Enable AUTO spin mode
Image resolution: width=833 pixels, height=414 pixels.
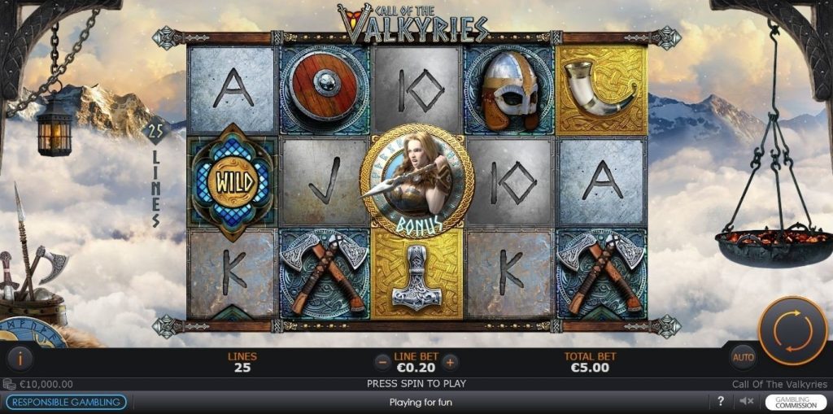pos(744,358)
